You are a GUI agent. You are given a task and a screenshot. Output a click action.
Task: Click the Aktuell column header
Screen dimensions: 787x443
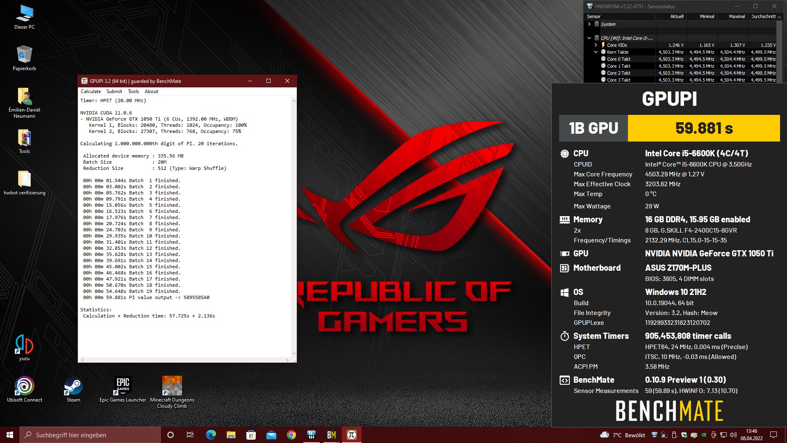(x=671, y=16)
